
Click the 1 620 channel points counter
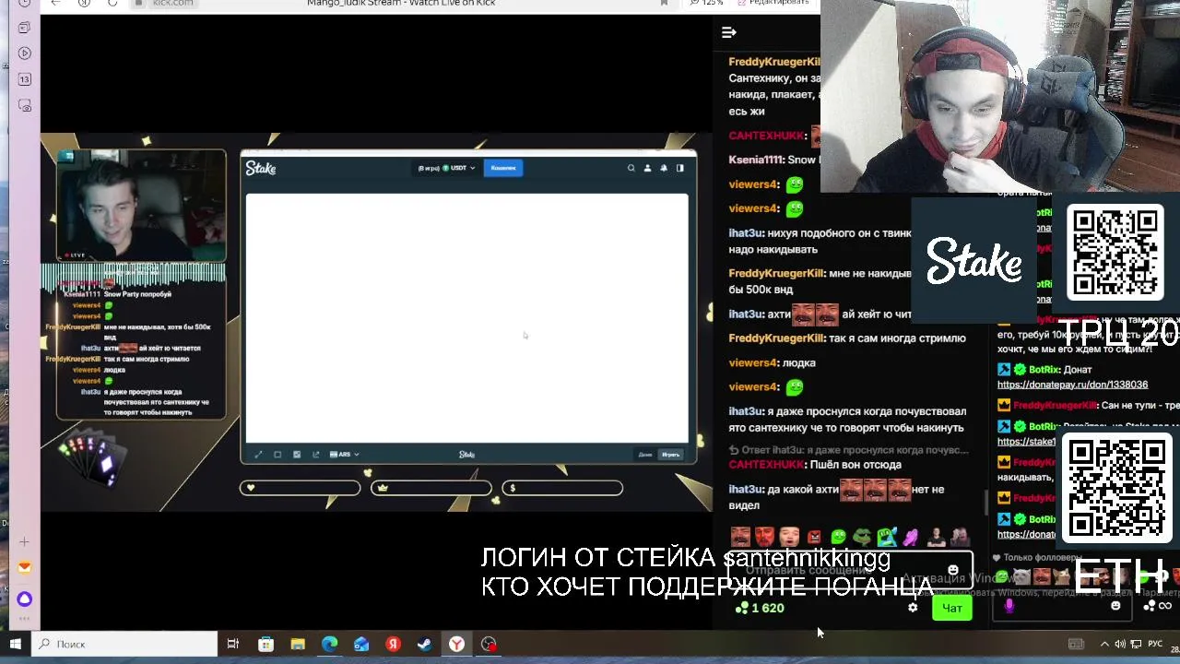760,608
